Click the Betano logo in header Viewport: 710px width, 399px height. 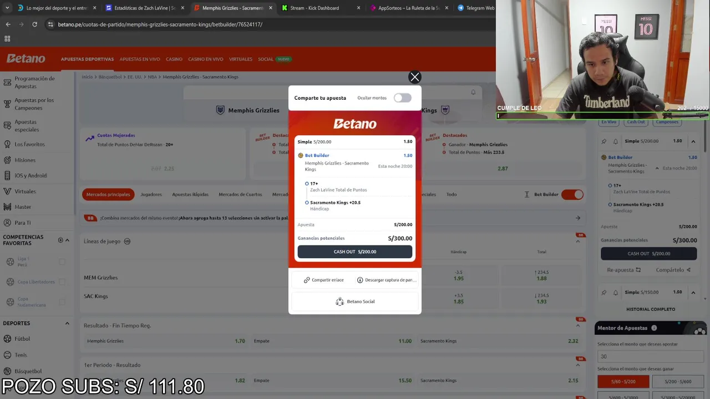tap(26, 59)
